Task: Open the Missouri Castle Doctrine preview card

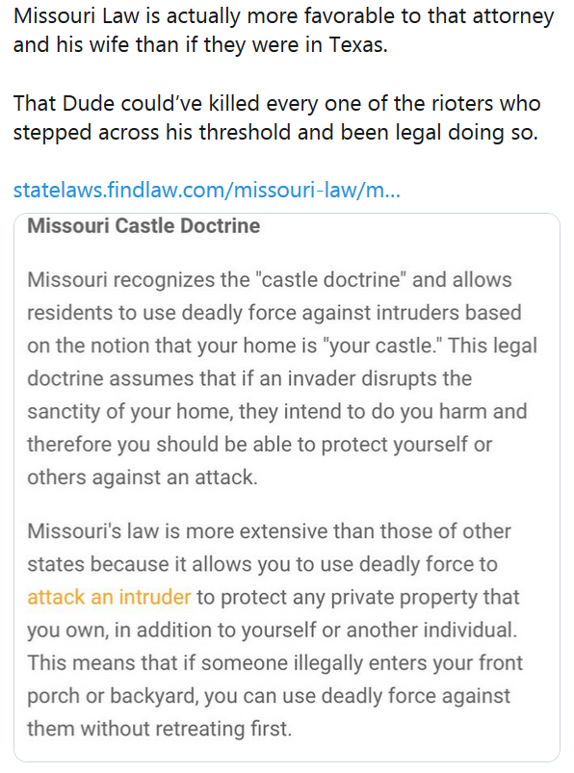Action: 287,487
